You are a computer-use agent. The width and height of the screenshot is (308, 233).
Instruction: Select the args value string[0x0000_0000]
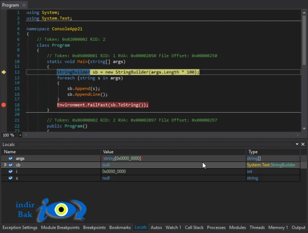(123, 158)
